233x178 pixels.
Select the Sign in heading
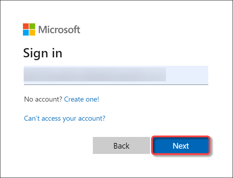[43, 53]
